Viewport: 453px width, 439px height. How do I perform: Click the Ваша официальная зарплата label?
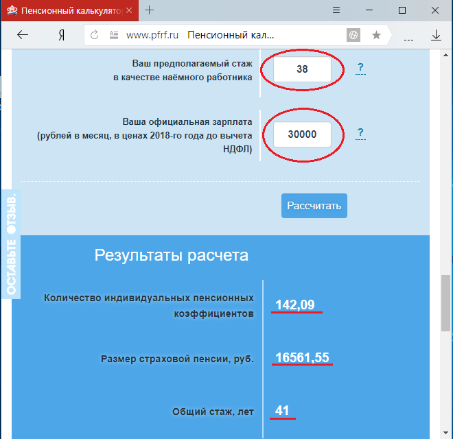click(x=187, y=122)
